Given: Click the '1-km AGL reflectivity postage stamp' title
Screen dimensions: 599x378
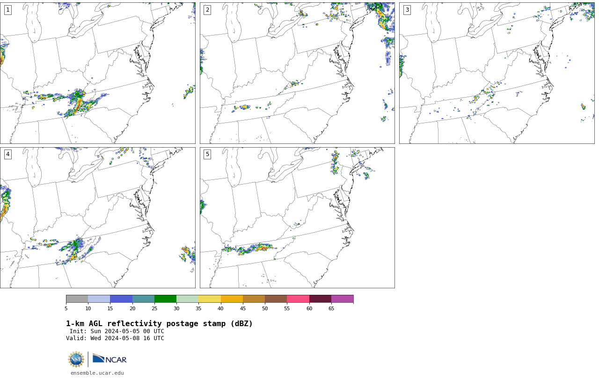Looking at the screenshot, I should [x=159, y=324].
